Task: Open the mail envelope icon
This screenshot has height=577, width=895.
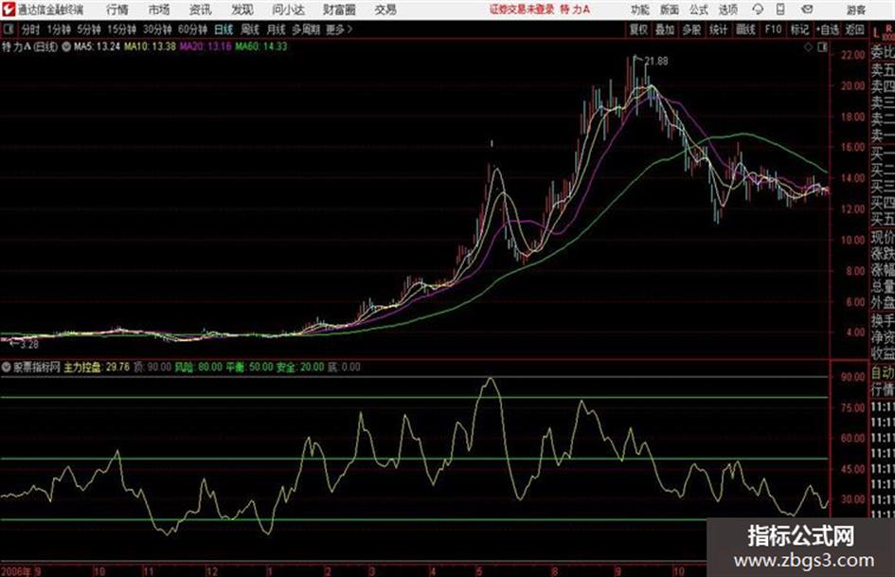Action: [x=807, y=9]
